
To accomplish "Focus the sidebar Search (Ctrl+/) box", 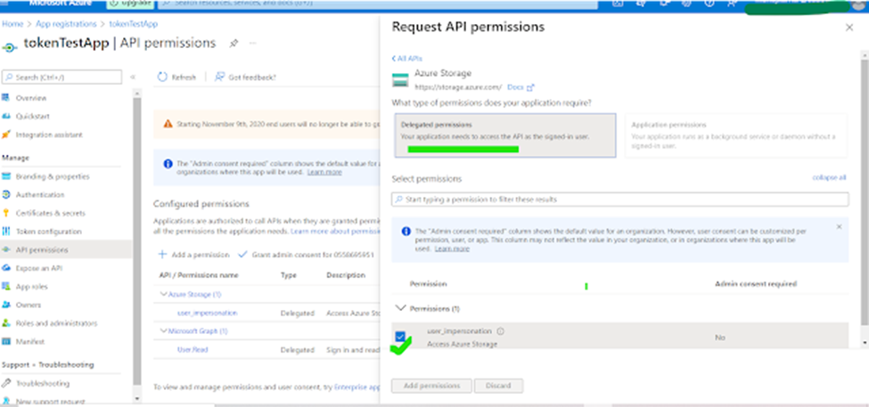I will [62, 77].
